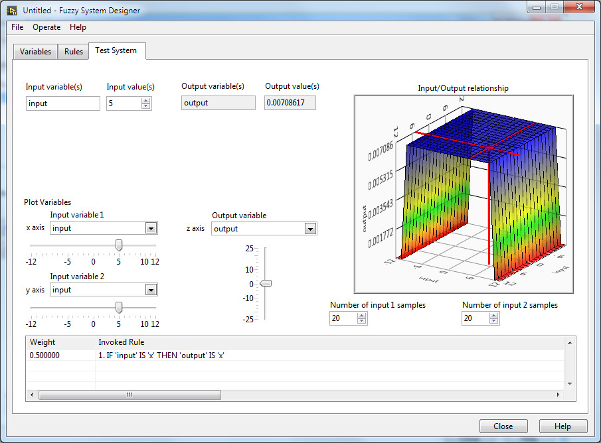Switch to the Variables tab

(35, 52)
